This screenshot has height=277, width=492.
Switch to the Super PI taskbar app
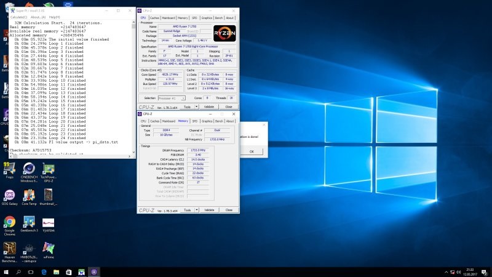[x=81, y=272]
